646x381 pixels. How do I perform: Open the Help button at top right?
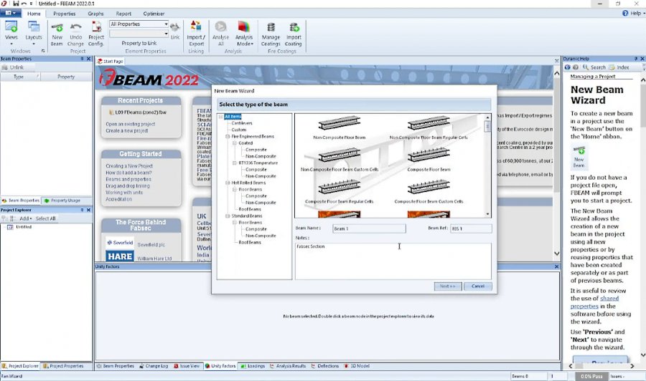point(633,13)
